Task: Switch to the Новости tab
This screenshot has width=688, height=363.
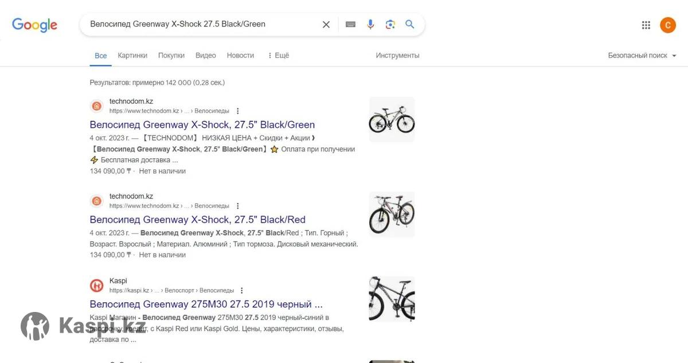Action: (x=240, y=56)
